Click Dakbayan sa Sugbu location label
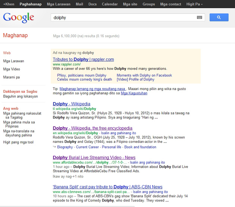Viewport: 235px width, 207px height. [20, 91]
